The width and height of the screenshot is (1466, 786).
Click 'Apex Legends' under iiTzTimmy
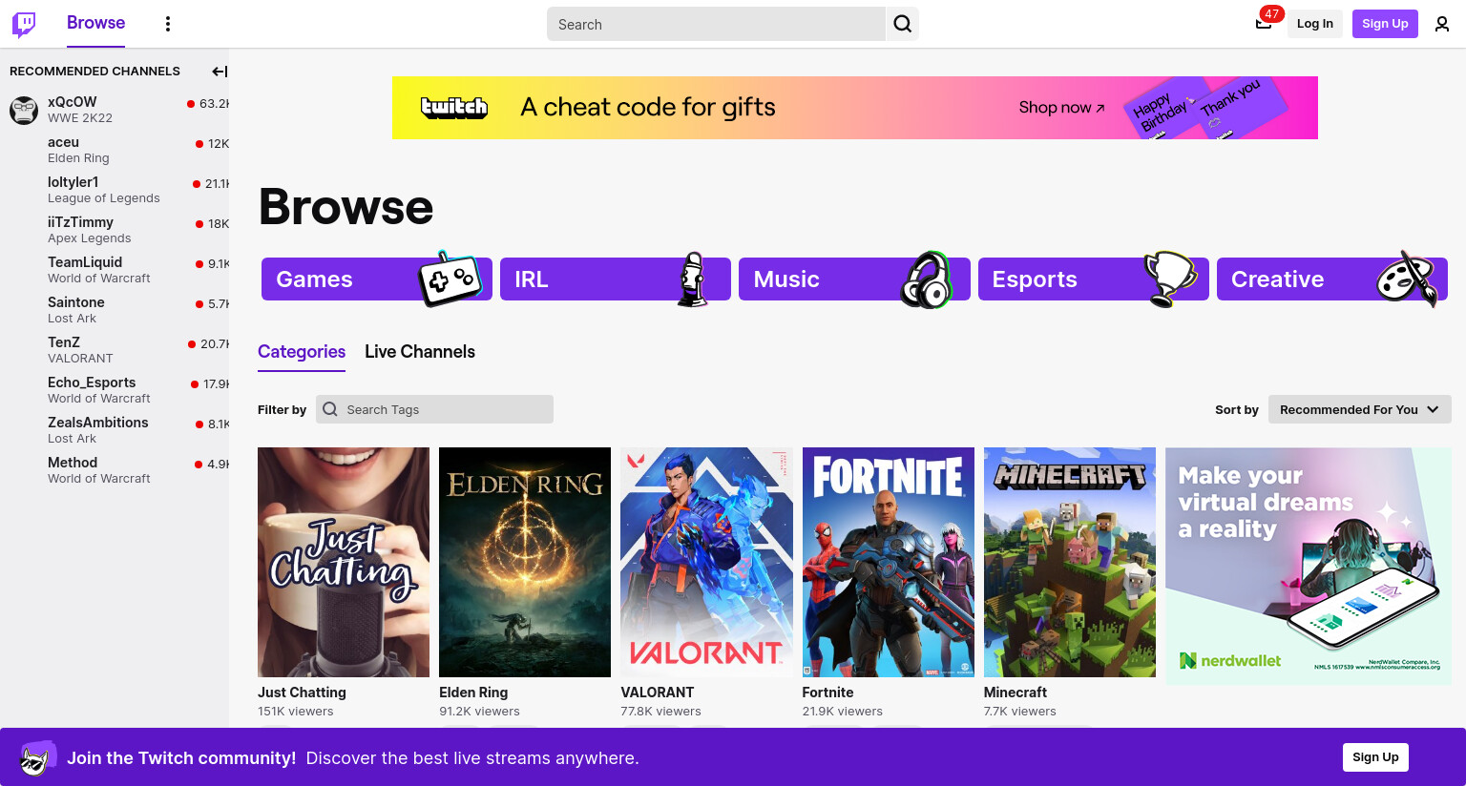pos(90,238)
